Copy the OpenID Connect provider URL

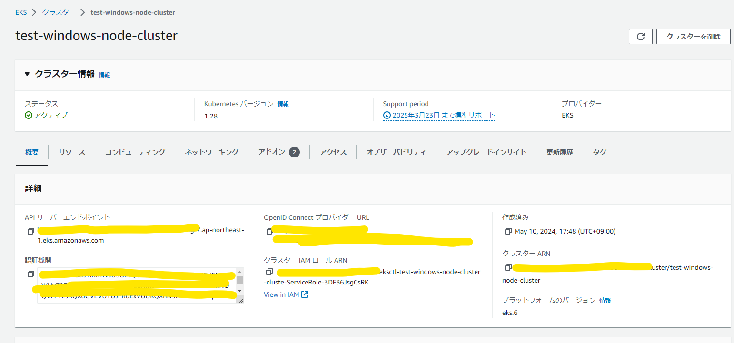tap(269, 231)
